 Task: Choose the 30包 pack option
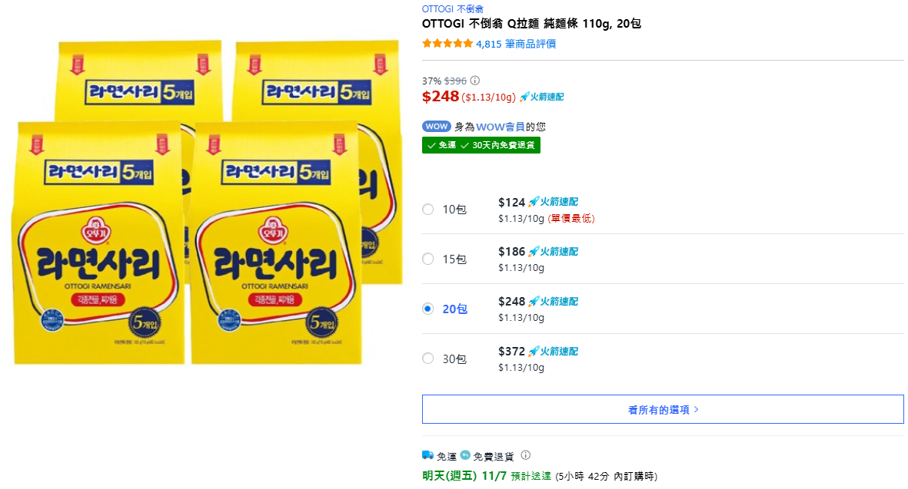pyautogui.click(x=428, y=358)
